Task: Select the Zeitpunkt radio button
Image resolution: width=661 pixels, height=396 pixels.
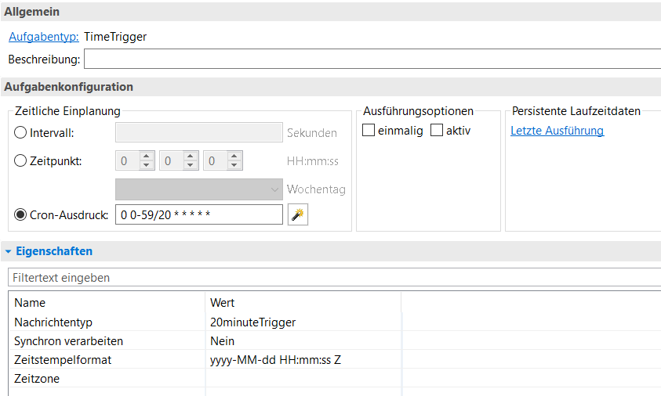Action: click(x=20, y=160)
